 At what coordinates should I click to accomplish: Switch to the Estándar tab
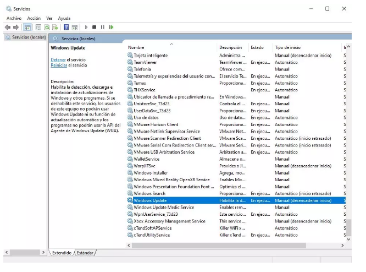(85, 253)
